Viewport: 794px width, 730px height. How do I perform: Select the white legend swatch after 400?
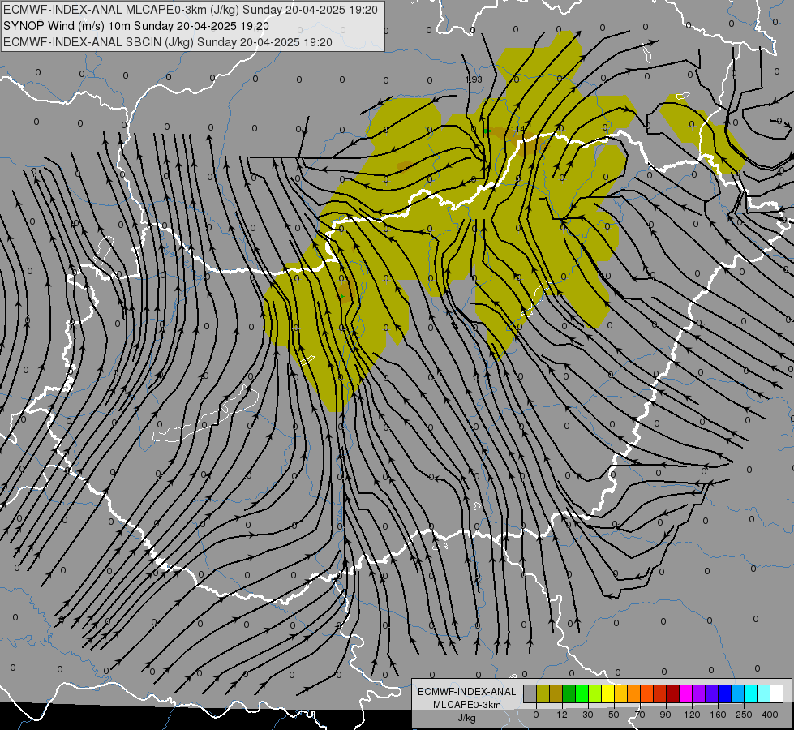777,693
